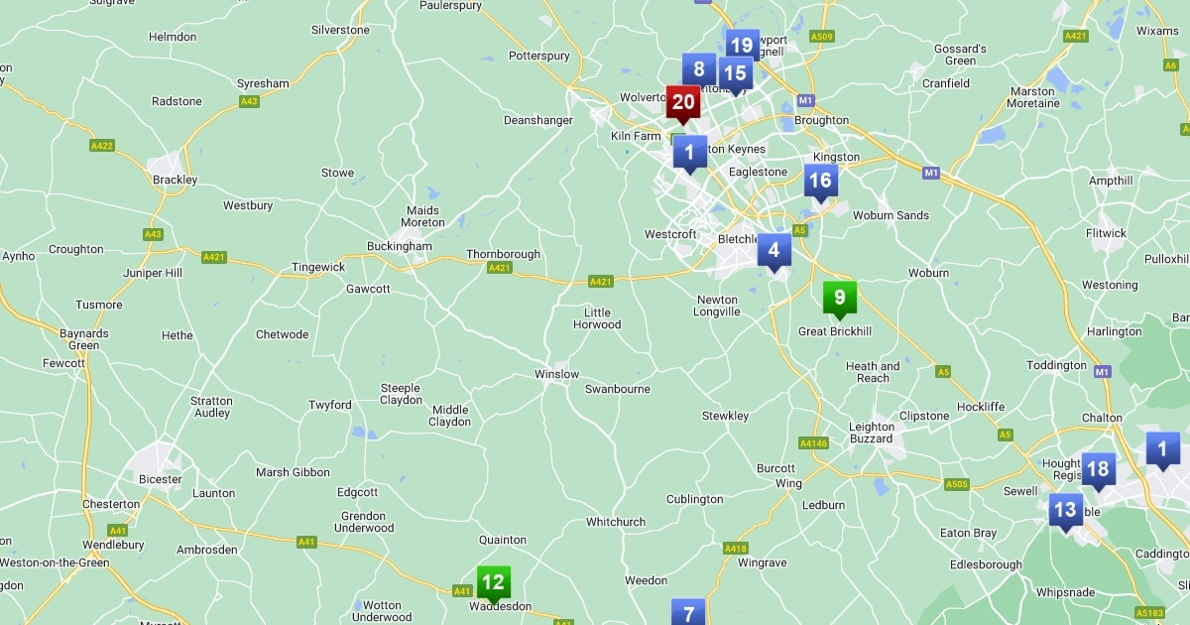Image resolution: width=1190 pixels, height=625 pixels.
Task: Select blue map marker 19
Action: [x=742, y=46]
